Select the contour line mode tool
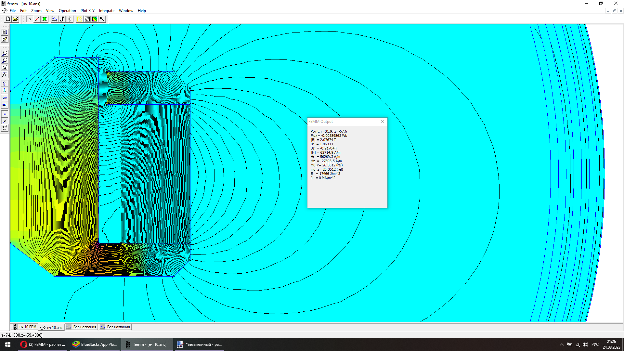This screenshot has width=624, height=351. pos(37,19)
